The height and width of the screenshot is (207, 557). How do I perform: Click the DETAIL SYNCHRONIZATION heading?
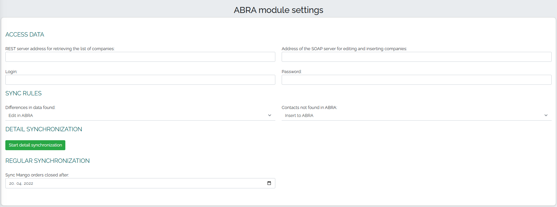tap(44, 129)
